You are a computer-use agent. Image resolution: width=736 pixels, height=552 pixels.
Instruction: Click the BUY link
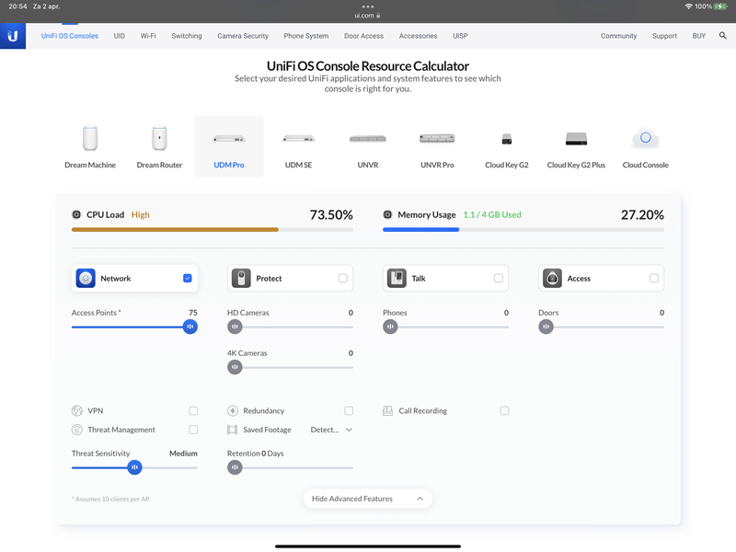point(699,36)
